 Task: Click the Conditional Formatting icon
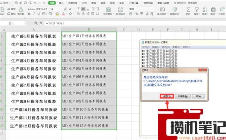point(162,10)
